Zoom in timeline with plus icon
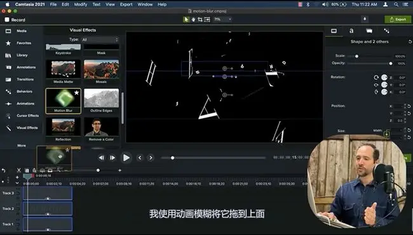This screenshot has height=235, width=413. (x=120, y=170)
